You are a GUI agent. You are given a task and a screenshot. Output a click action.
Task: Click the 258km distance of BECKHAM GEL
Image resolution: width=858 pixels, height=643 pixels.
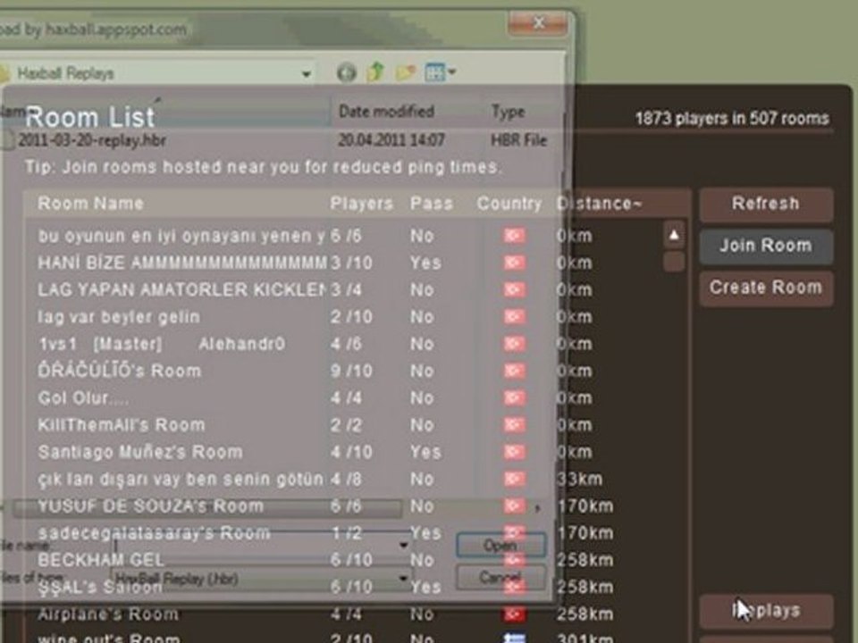[x=585, y=561]
